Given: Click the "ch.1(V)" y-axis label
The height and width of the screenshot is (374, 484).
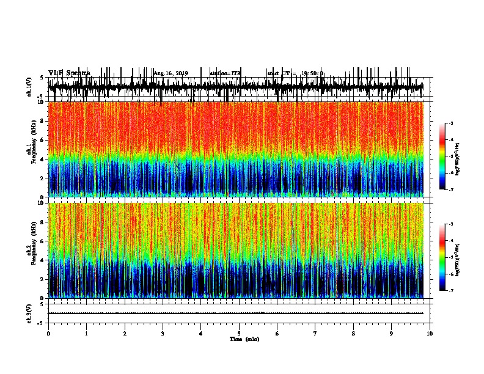Looking at the screenshot, I should click(29, 87).
